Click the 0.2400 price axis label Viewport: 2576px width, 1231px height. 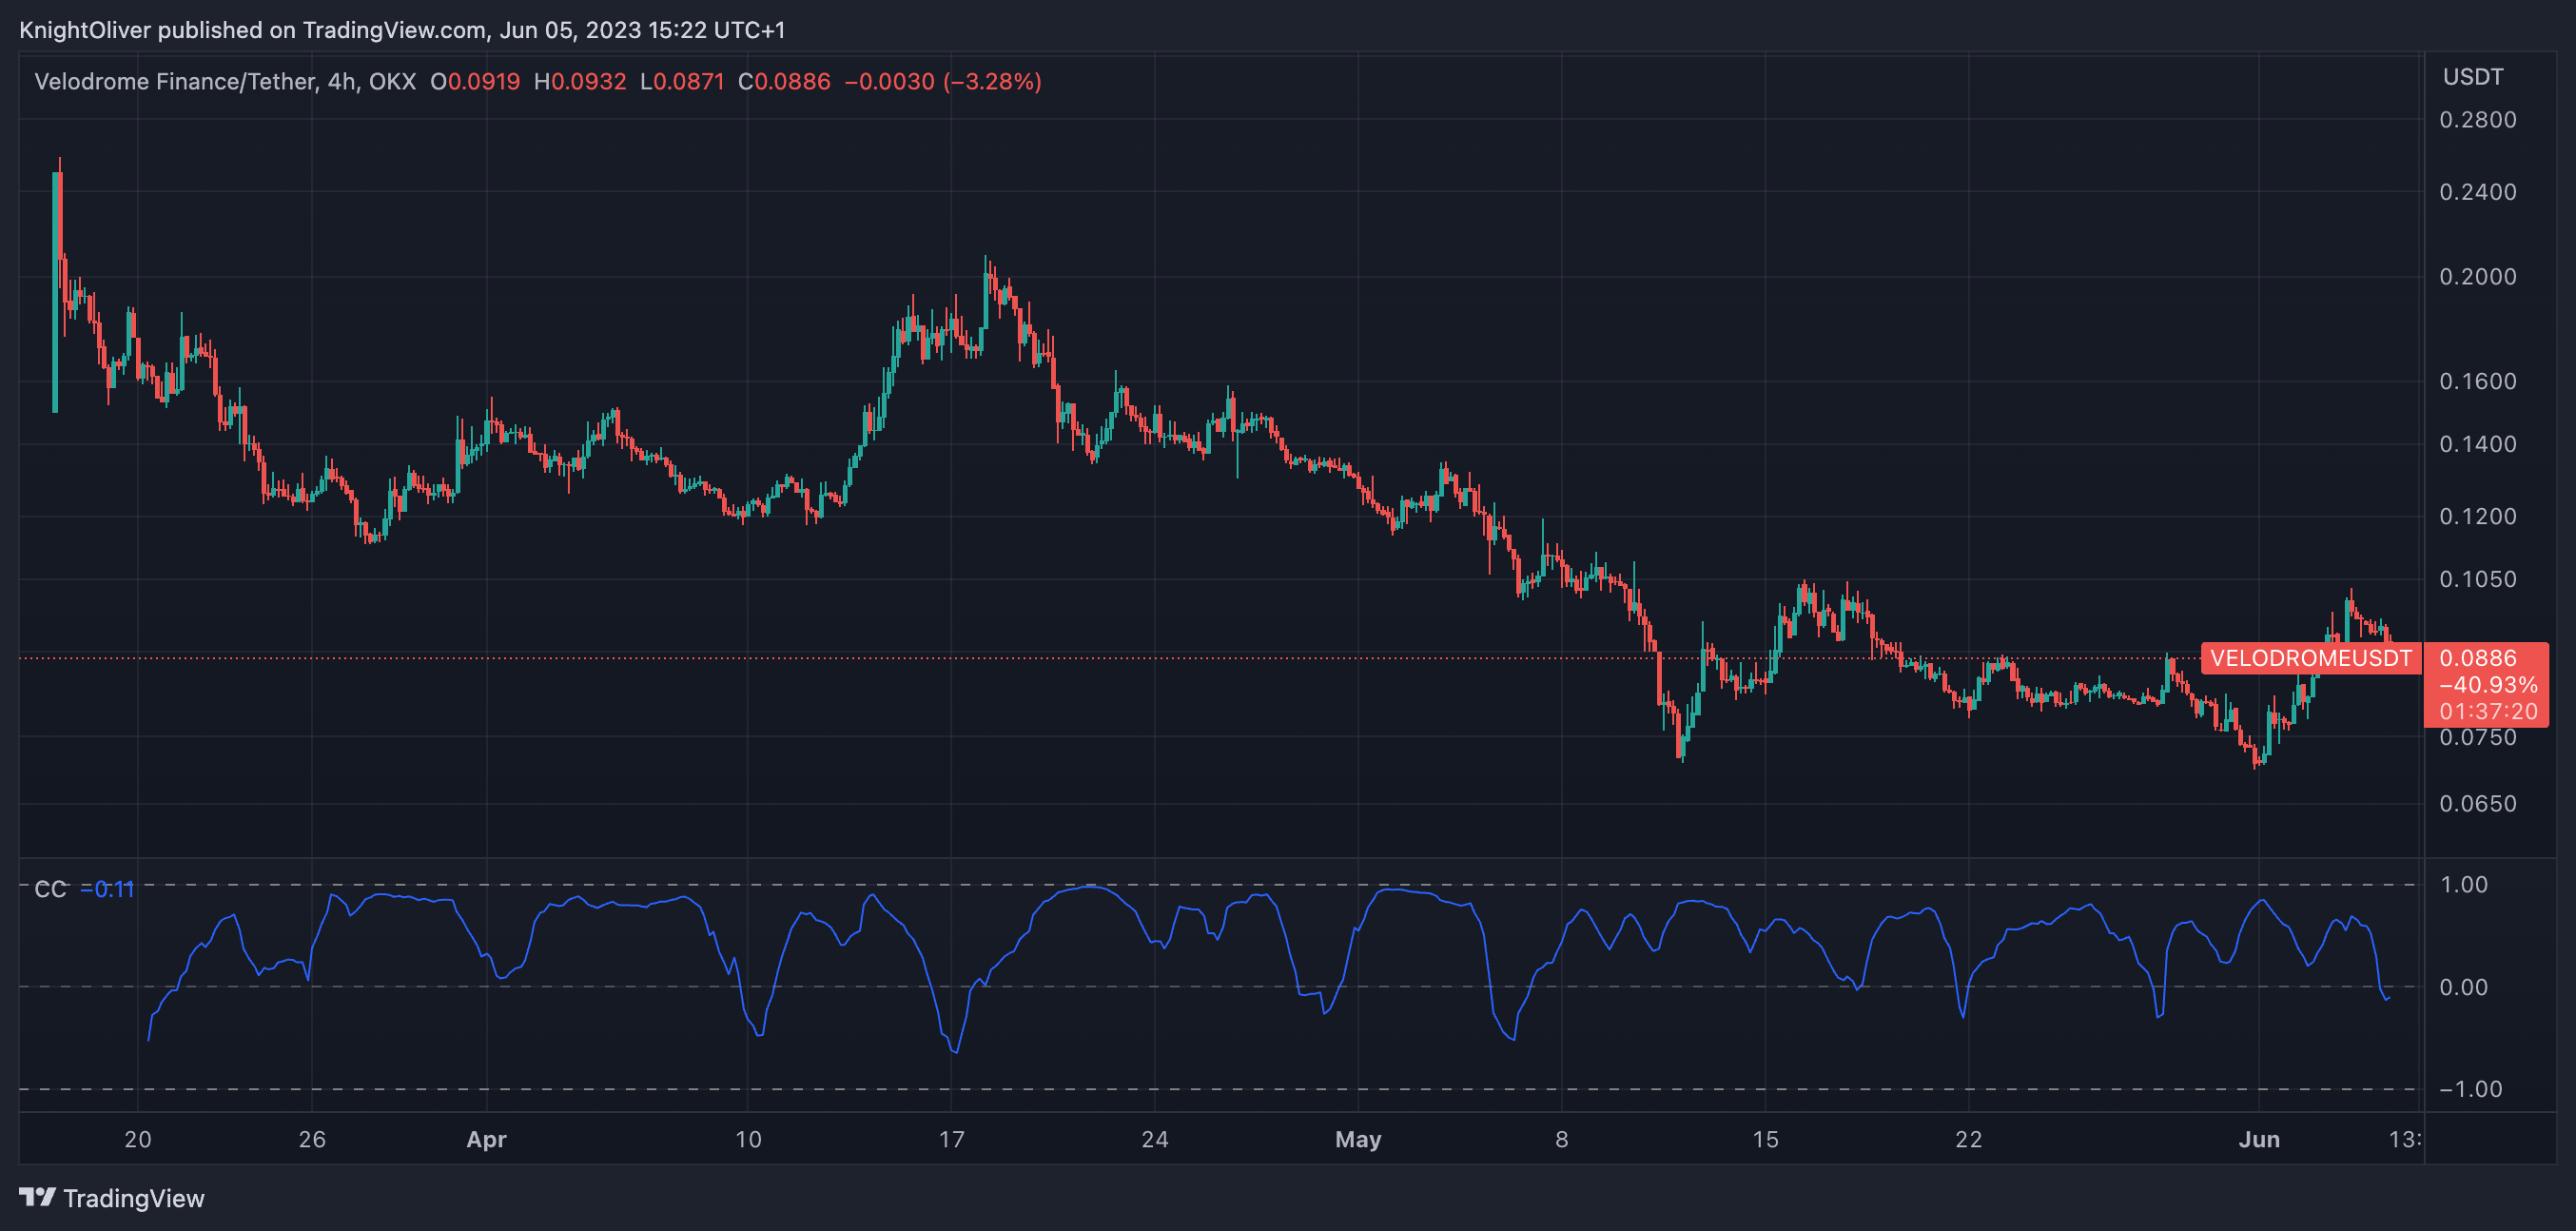[x=2478, y=192]
